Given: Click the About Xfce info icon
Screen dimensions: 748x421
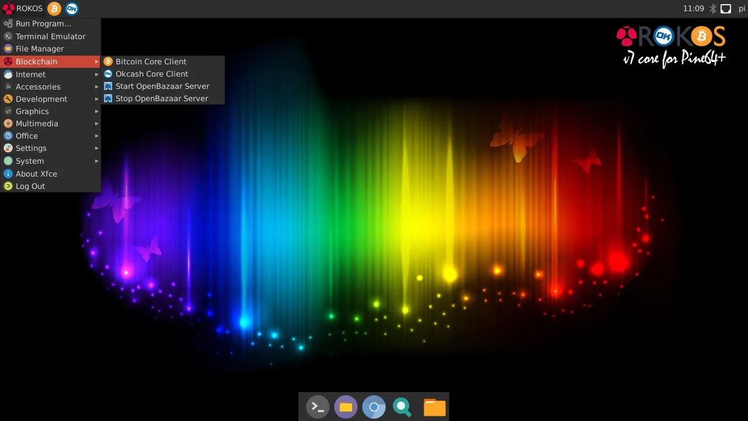Looking at the screenshot, I should (x=8, y=174).
